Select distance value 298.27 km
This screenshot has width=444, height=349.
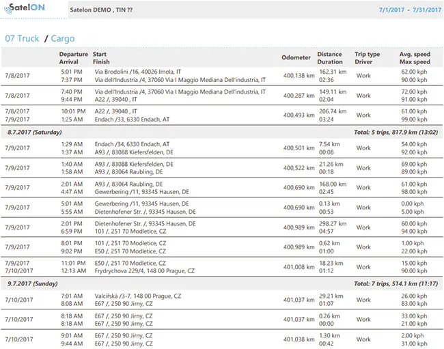tap(333, 224)
